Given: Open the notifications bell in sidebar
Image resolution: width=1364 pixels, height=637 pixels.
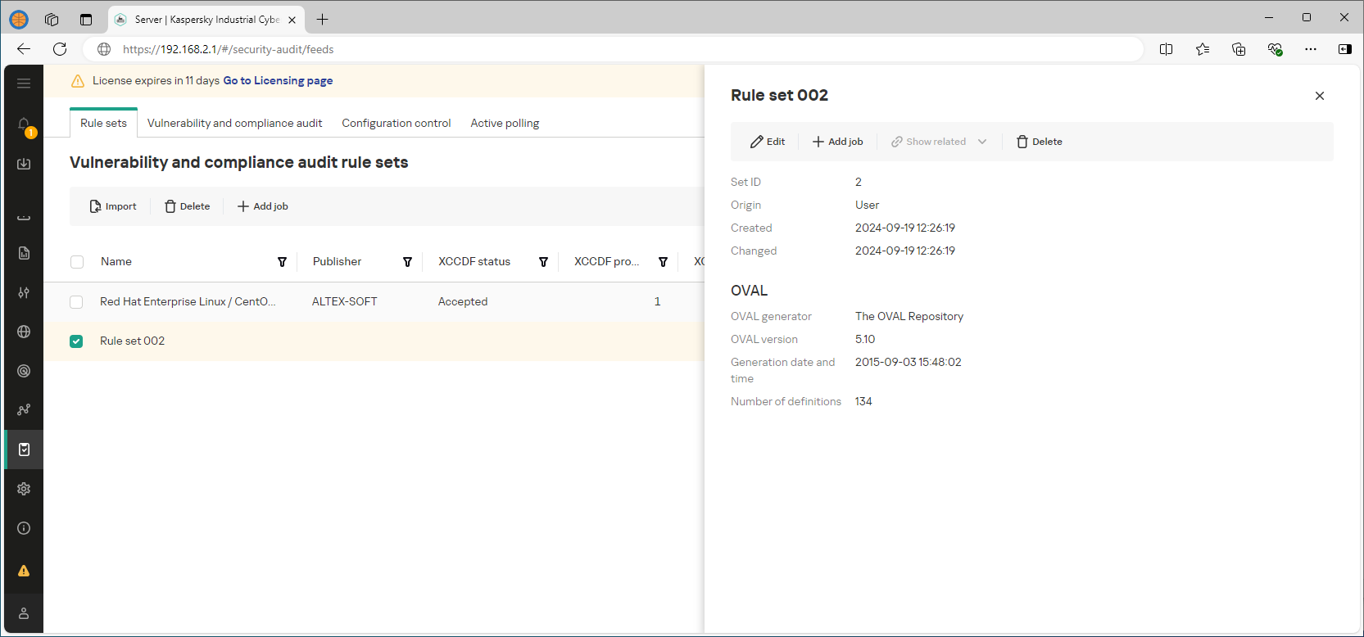Looking at the screenshot, I should (24, 124).
